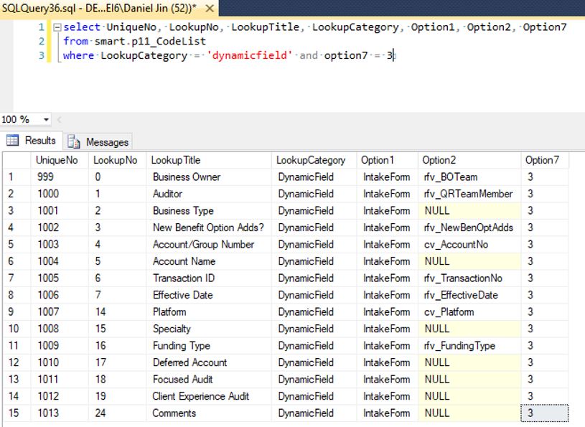Click Option7 cell in Comments row
This screenshot has width=585, height=427.
[545, 413]
